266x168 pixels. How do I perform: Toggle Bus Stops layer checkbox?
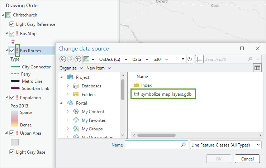click(12, 33)
